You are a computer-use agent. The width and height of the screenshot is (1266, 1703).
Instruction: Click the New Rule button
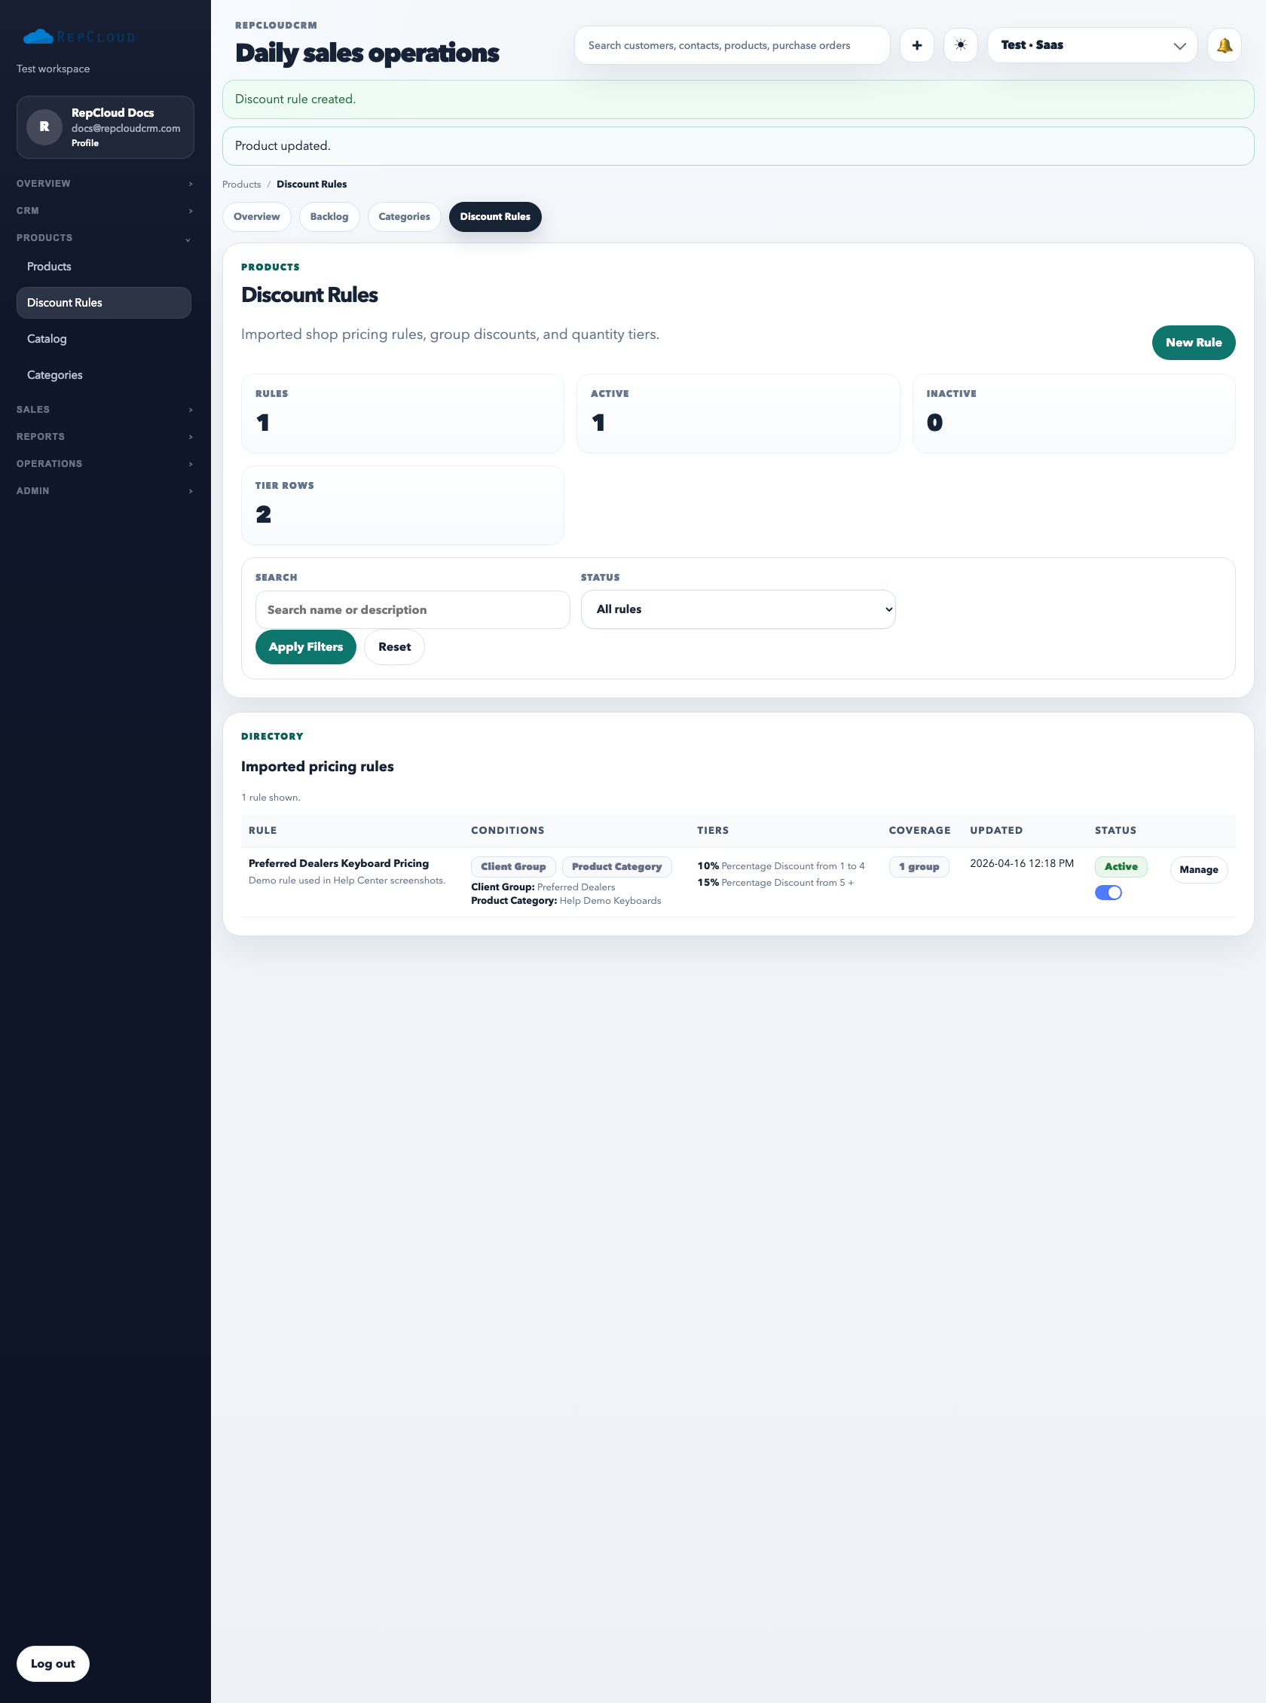1193,343
